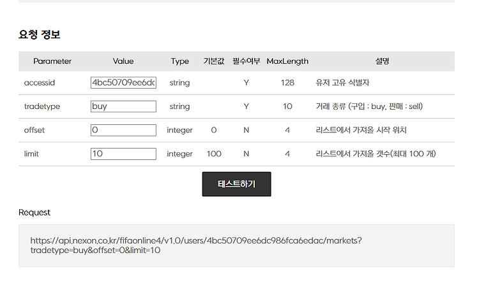The height and width of the screenshot is (283, 479).
Task: Click the string type in accessid row
Action: pyautogui.click(x=179, y=83)
